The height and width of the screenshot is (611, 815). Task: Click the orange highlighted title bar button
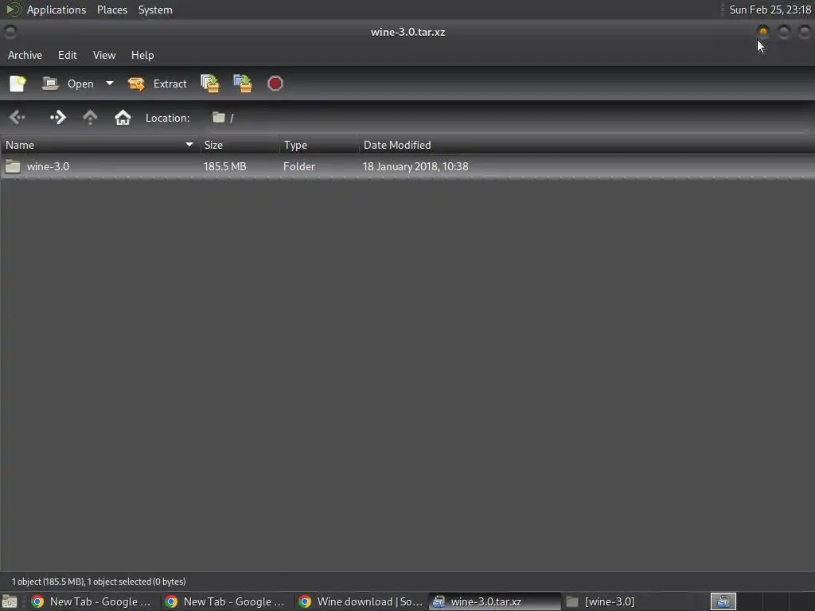(x=763, y=32)
